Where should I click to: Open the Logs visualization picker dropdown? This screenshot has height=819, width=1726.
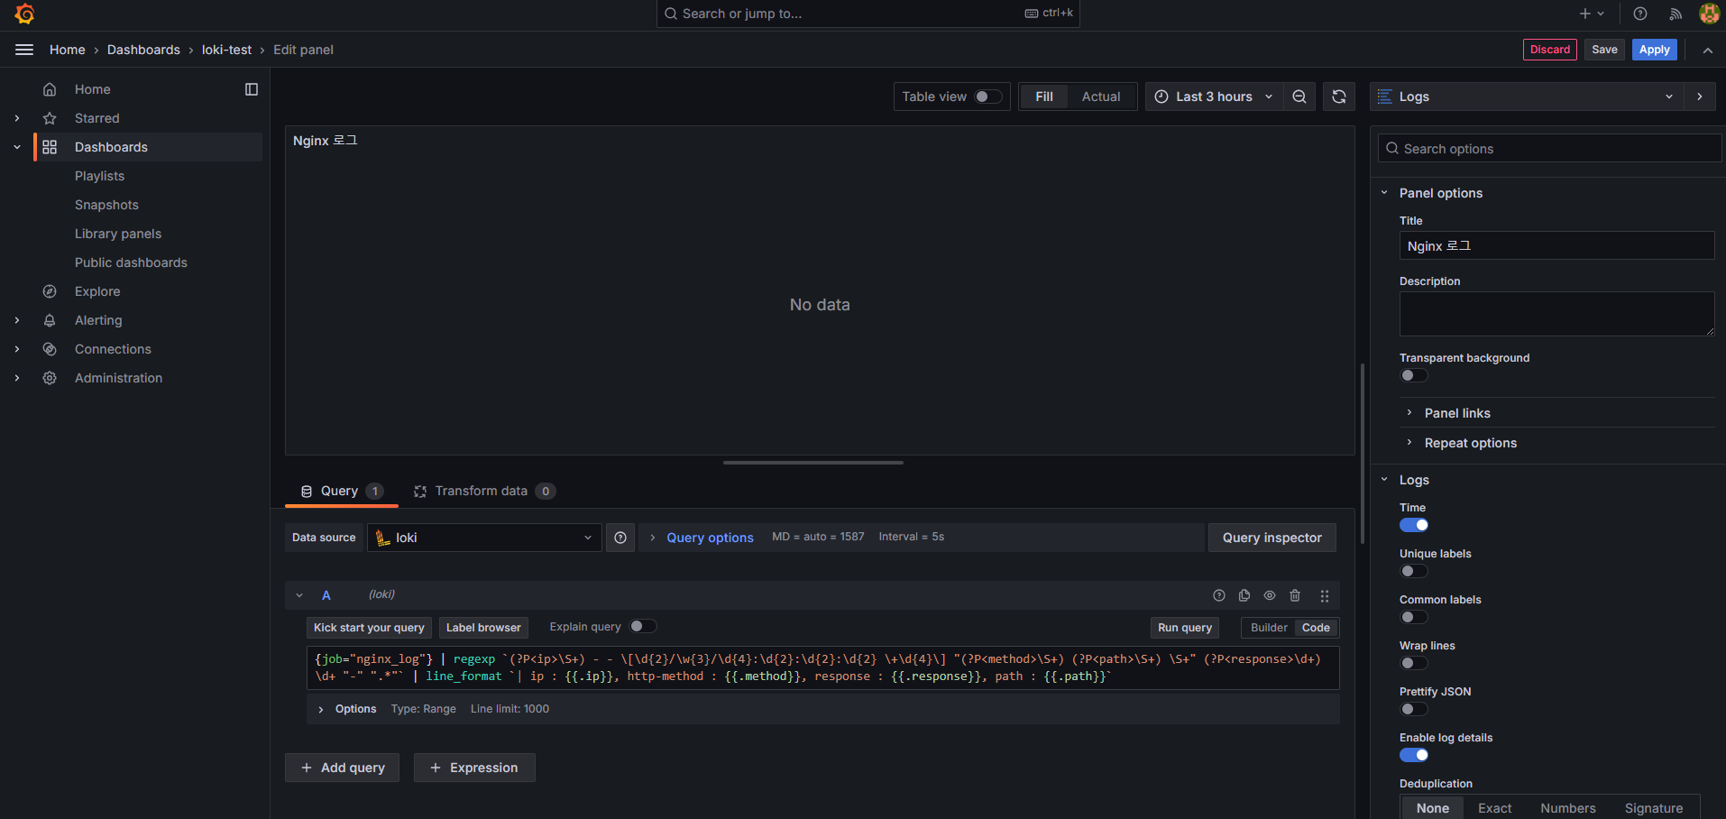click(x=1527, y=97)
